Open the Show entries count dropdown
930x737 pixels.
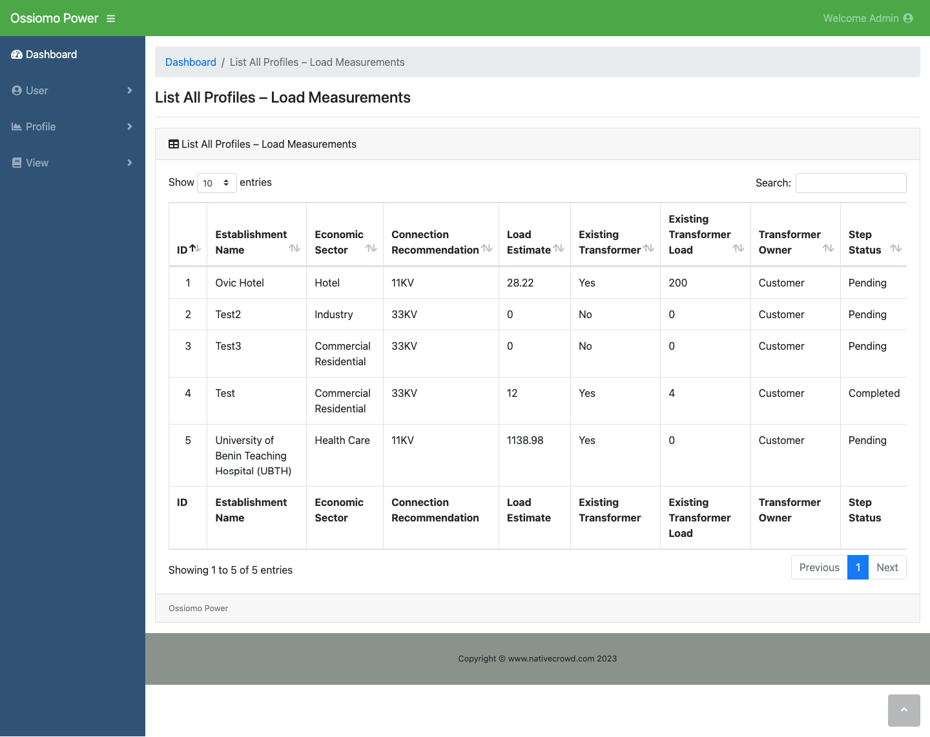217,183
